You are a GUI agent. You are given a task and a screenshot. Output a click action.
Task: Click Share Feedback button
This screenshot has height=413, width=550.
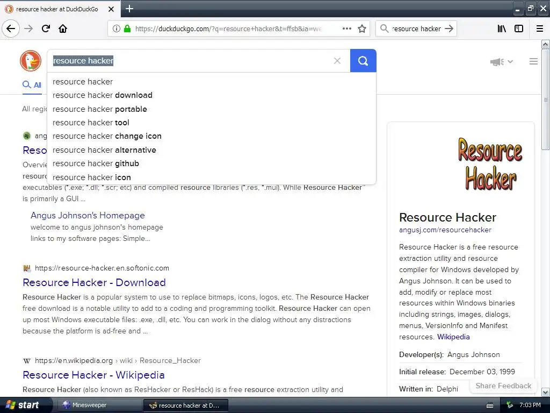coord(503,386)
